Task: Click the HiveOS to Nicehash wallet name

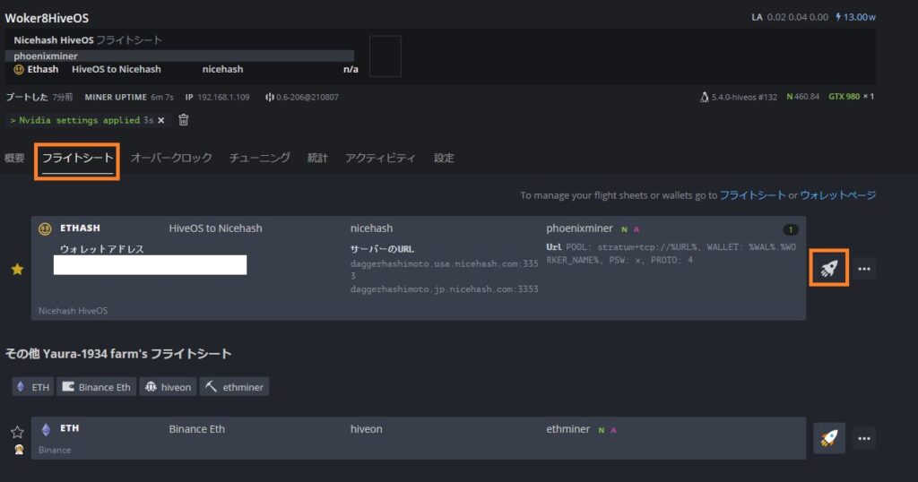Action: tap(215, 228)
